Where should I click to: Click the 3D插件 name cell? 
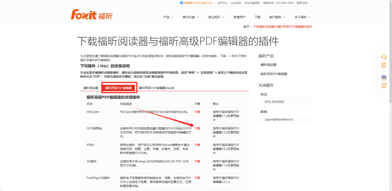tap(91, 161)
